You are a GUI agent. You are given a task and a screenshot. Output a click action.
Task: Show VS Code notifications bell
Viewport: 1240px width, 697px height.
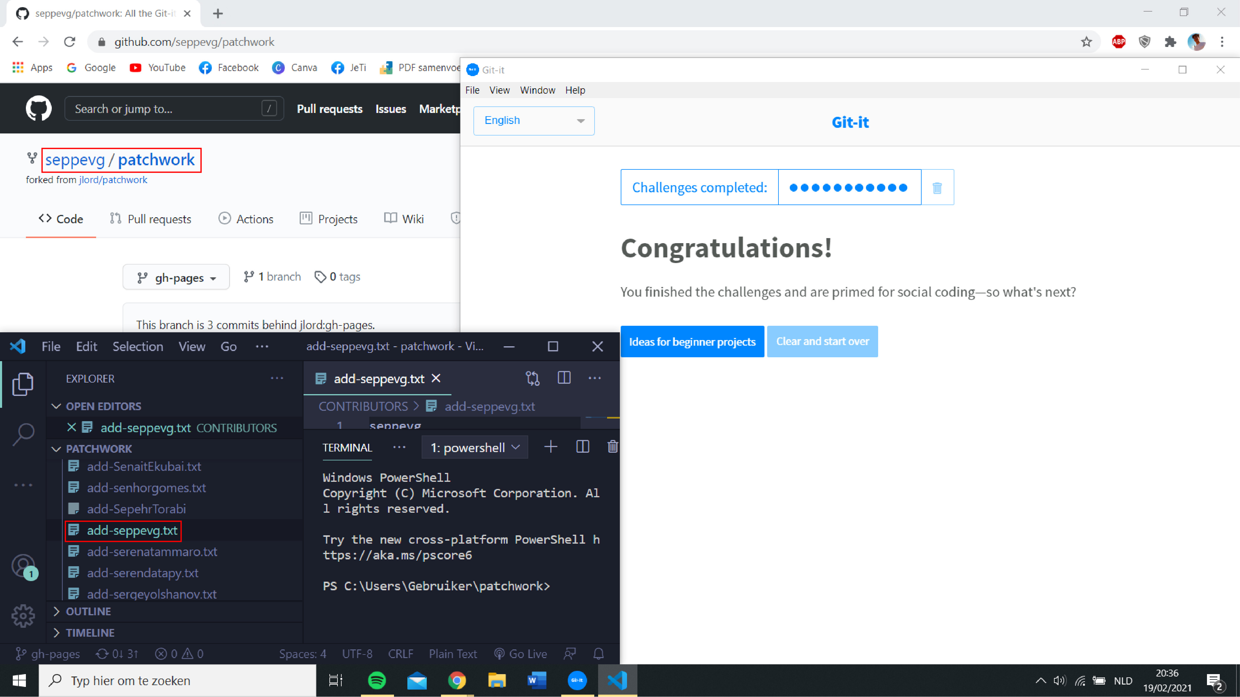pyautogui.click(x=598, y=654)
